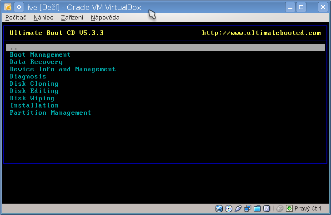
Task: Click the hard disk activity icon
Action: point(219,209)
